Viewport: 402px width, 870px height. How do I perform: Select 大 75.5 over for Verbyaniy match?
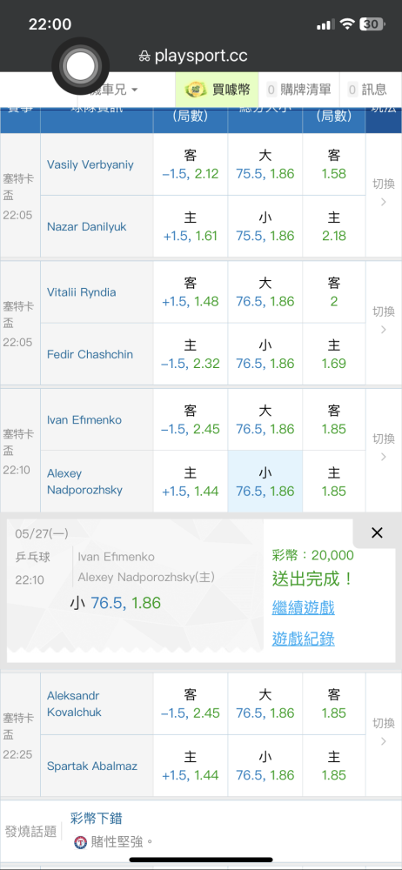265,164
